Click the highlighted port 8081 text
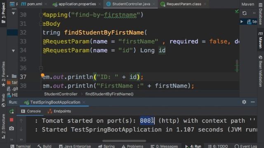The height and width of the screenshot is (148, 264). (x=147, y=120)
